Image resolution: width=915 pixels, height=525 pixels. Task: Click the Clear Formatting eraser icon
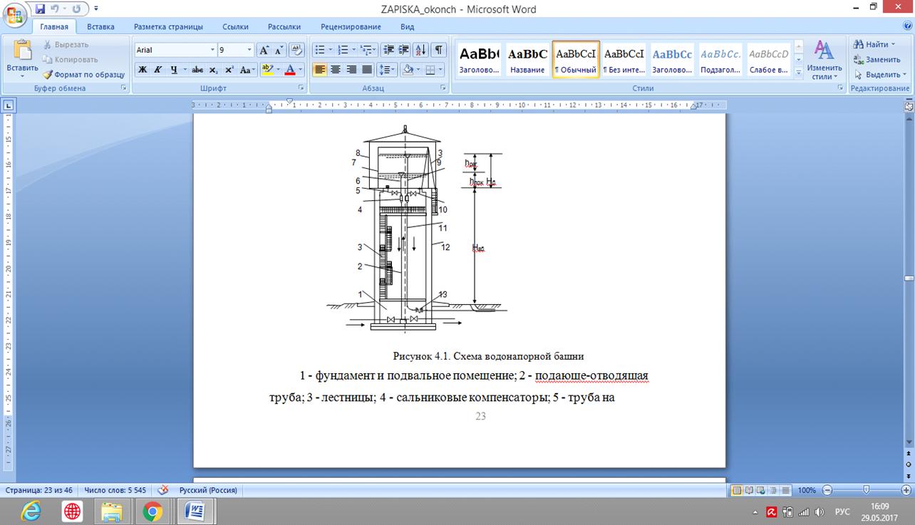(297, 50)
